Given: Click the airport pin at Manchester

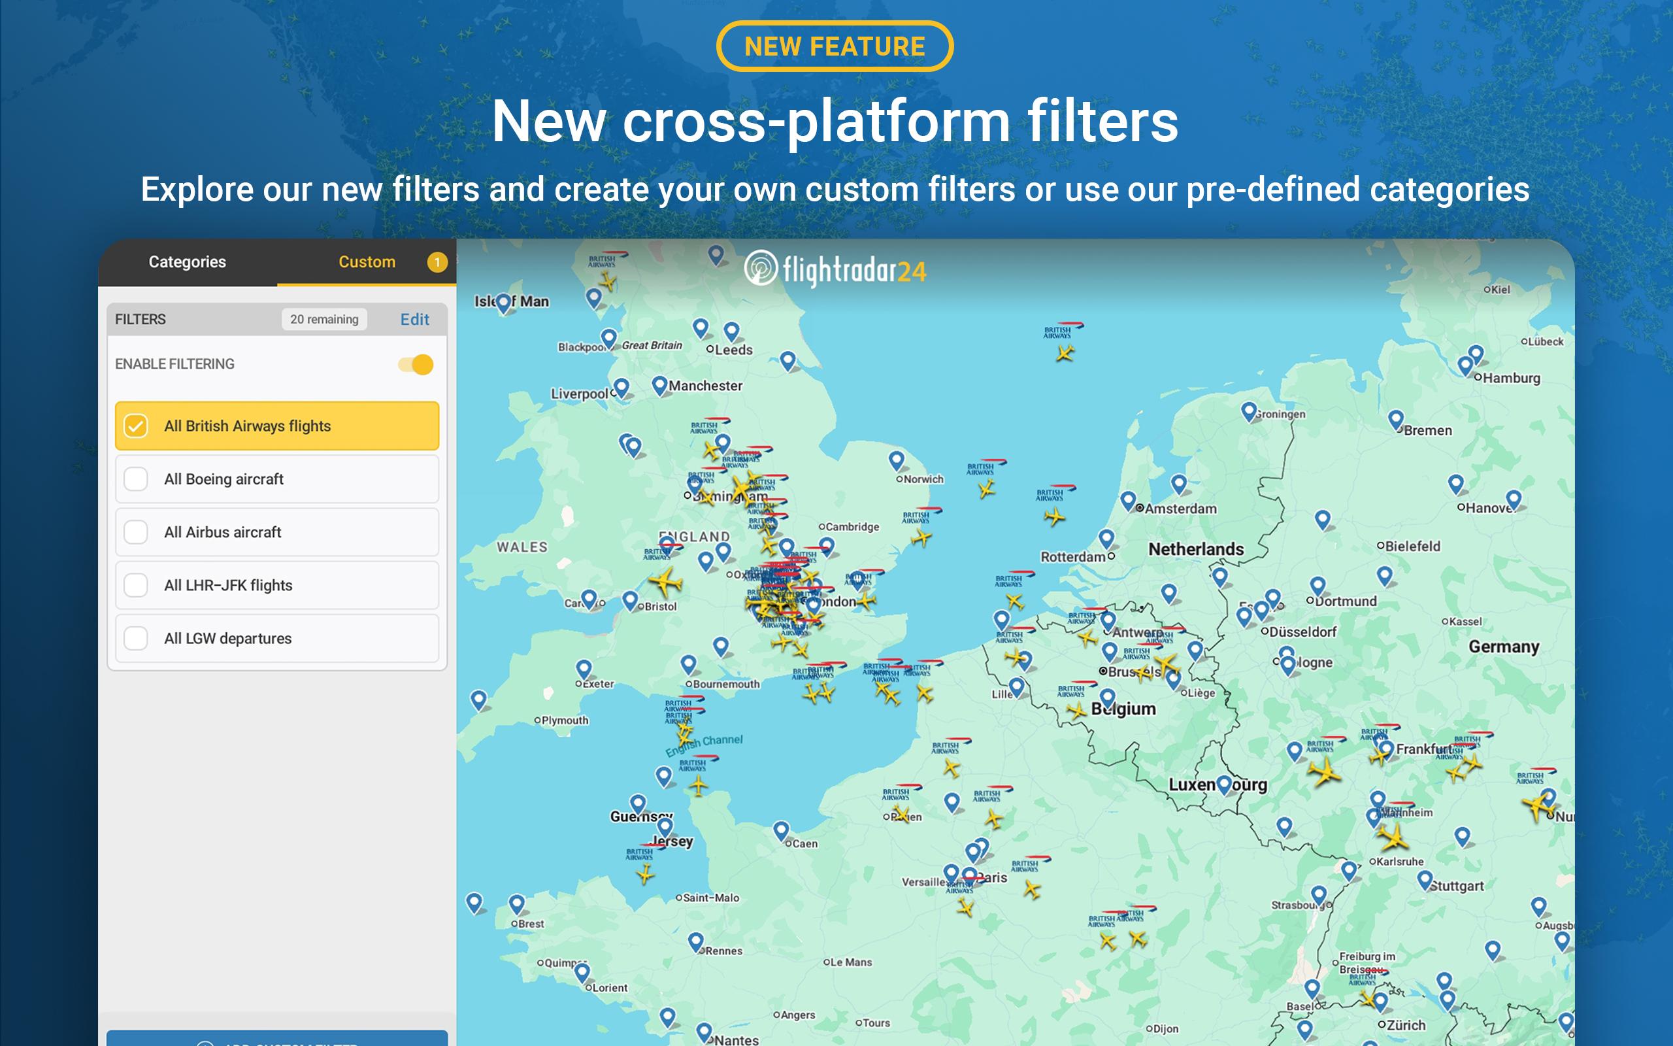Looking at the screenshot, I should pos(659,385).
